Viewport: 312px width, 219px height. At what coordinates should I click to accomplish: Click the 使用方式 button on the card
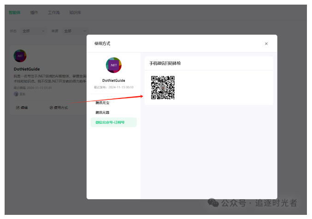(59, 108)
